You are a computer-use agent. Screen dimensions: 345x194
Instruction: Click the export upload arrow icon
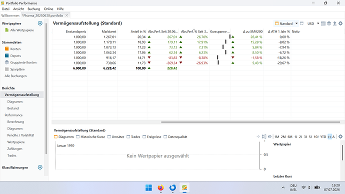point(334,23)
